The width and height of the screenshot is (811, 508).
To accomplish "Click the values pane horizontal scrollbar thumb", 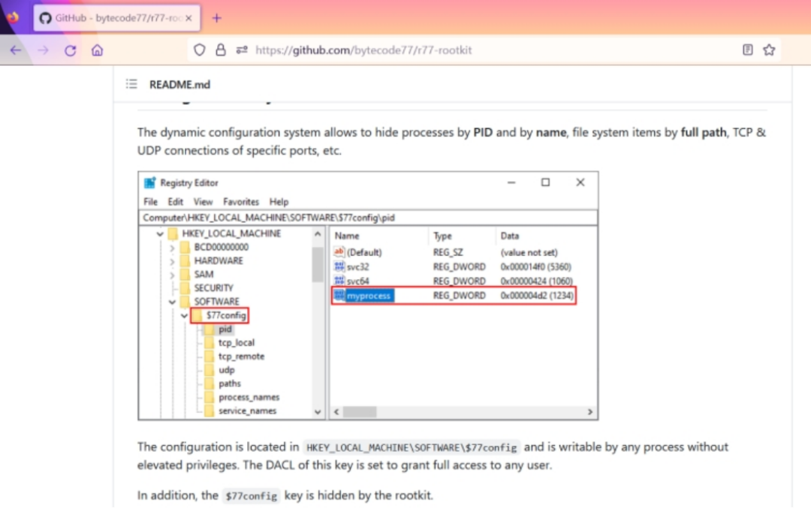I will point(360,412).
